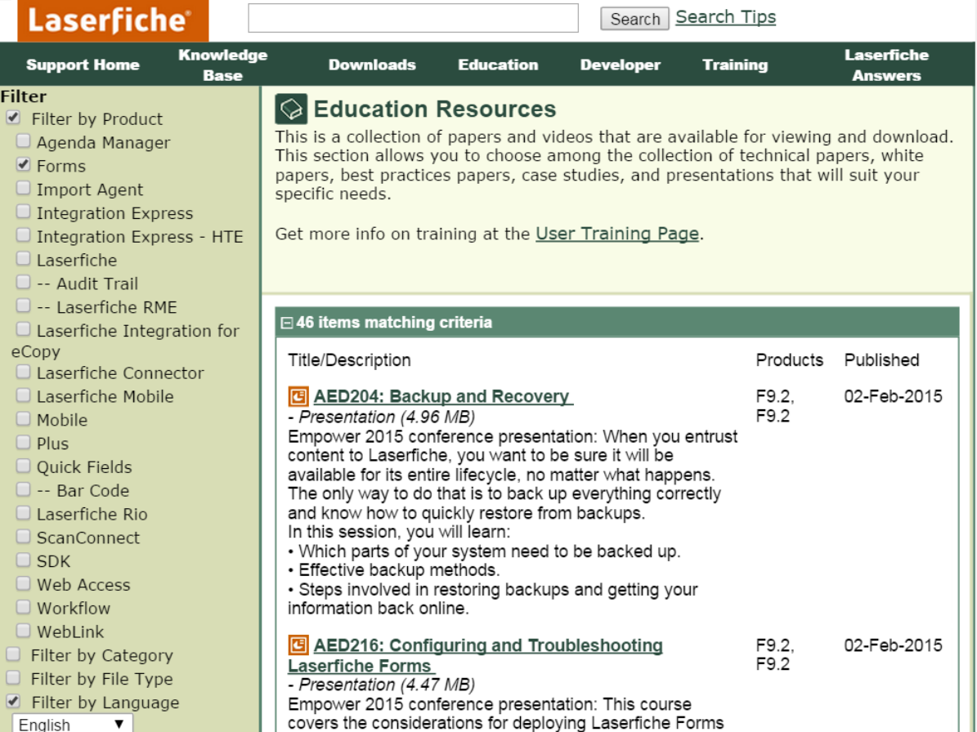This screenshot has height=732, width=977.
Task: Go to Support Home
Action: [x=83, y=65]
